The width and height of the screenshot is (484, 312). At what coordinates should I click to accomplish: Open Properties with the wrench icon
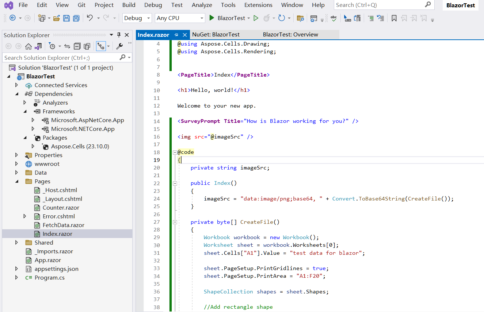(x=119, y=46)
